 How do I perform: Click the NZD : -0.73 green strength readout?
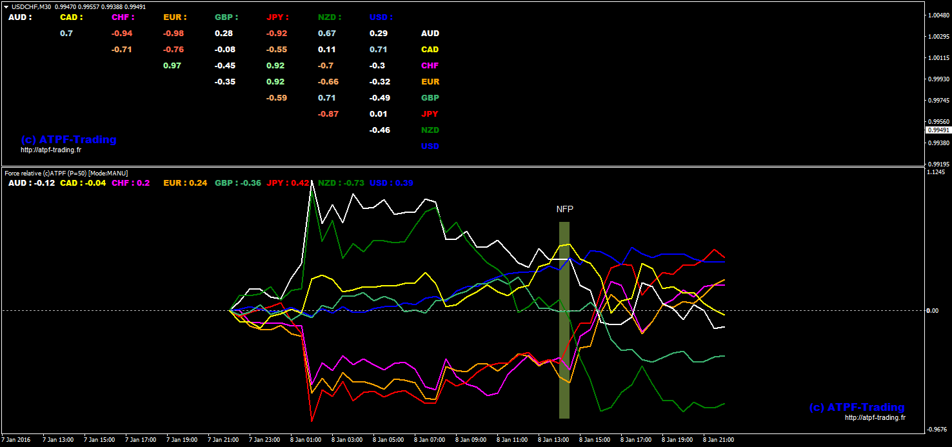(x=341, y=183)
